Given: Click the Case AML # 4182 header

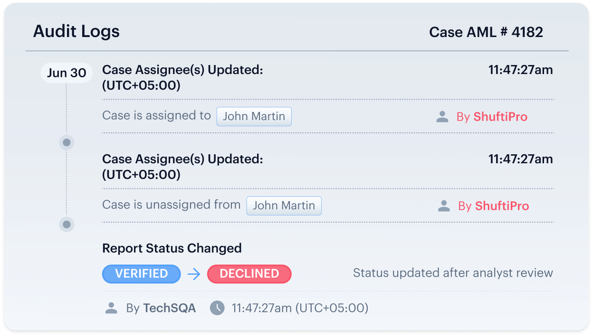Looking at the screenshot, I should 486,32.
